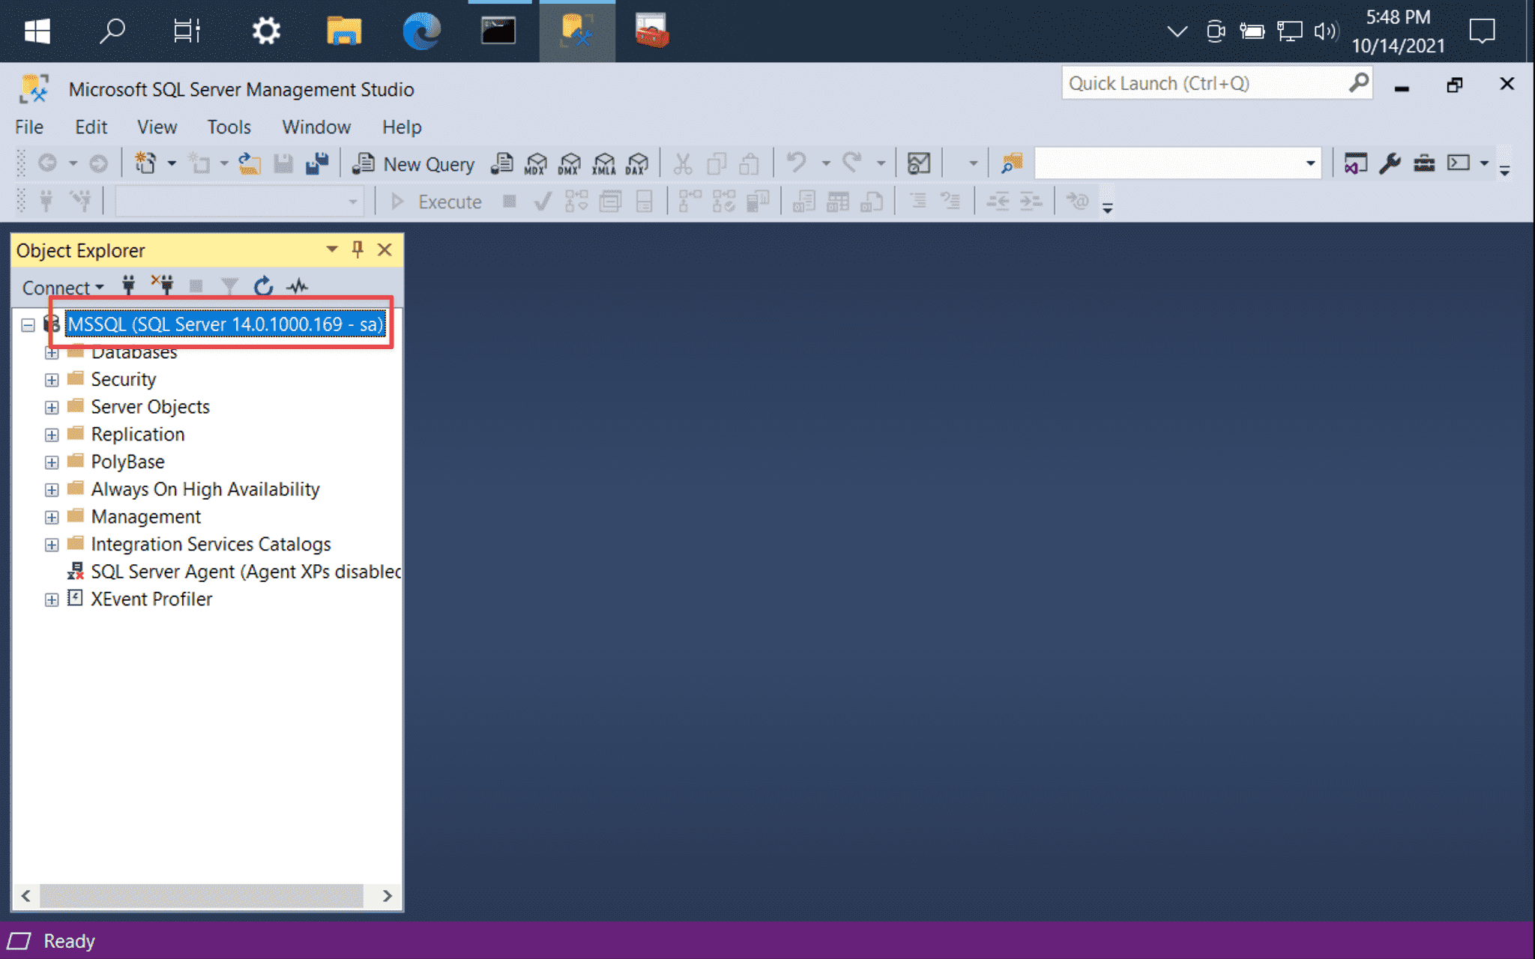
Task: Expand the XEvent Profiler node
Action: point(52,600)
